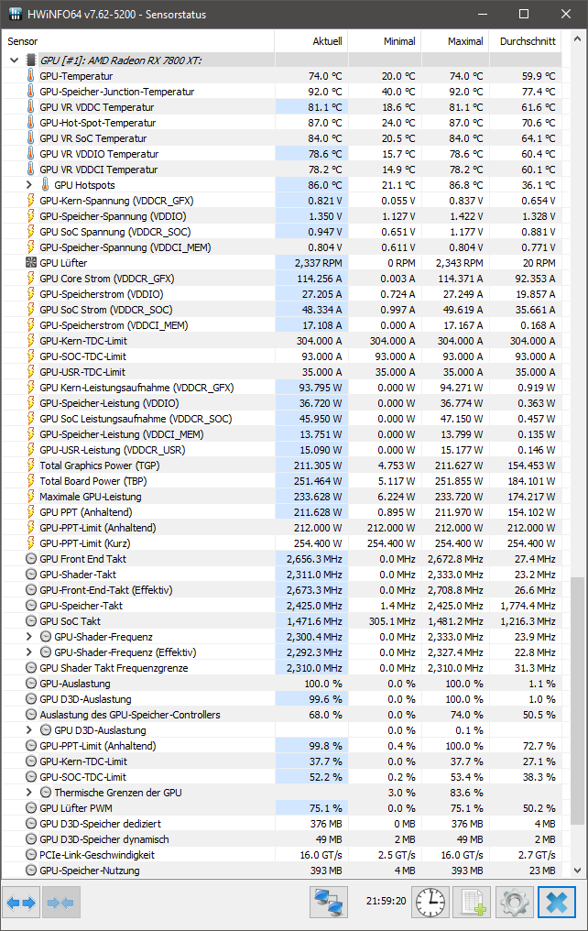588x931 pixels.
Task: Open sensor settings with the gear icon
Action: tap(514, 903)
